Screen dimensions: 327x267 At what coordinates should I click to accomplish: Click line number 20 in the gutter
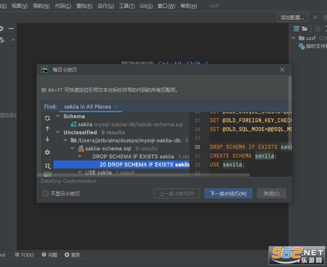(x=197, y=147)
